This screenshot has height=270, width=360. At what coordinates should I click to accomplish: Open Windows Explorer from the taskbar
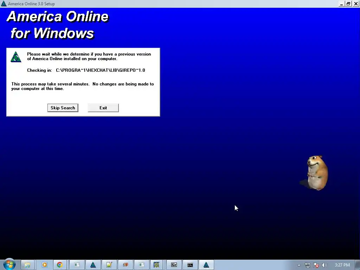[27, 265]
